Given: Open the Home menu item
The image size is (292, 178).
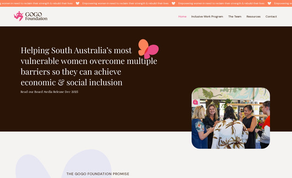Looking at the screenshot, I should point(182,16).
